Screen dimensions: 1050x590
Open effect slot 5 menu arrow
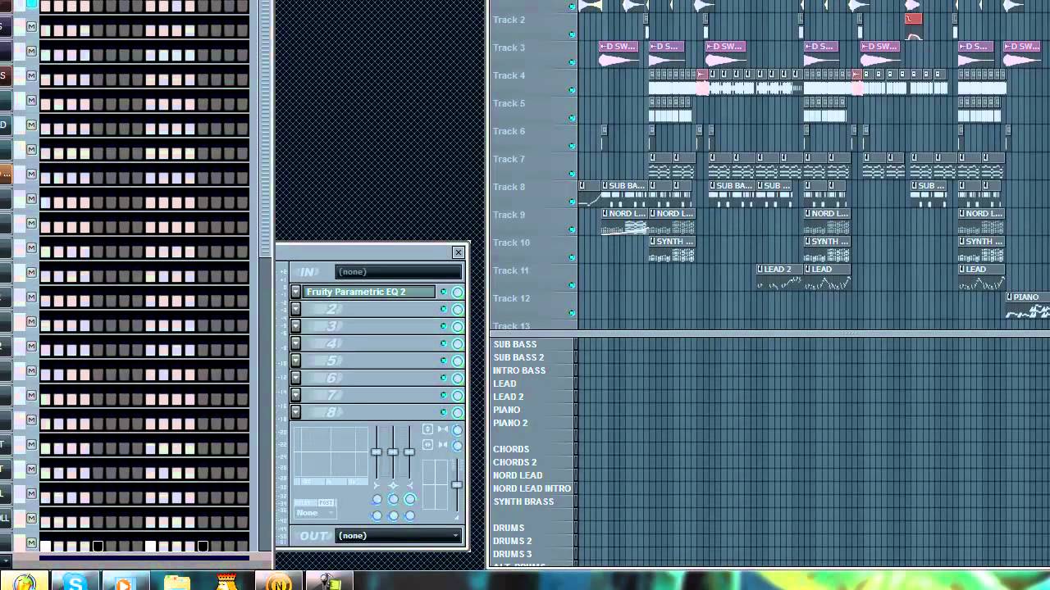click(296, 361)
